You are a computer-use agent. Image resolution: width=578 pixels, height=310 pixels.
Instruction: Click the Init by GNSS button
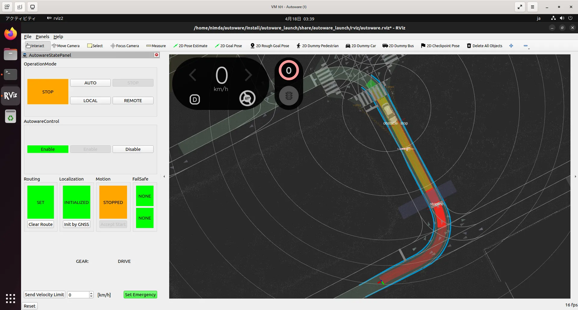pos(76,224)
